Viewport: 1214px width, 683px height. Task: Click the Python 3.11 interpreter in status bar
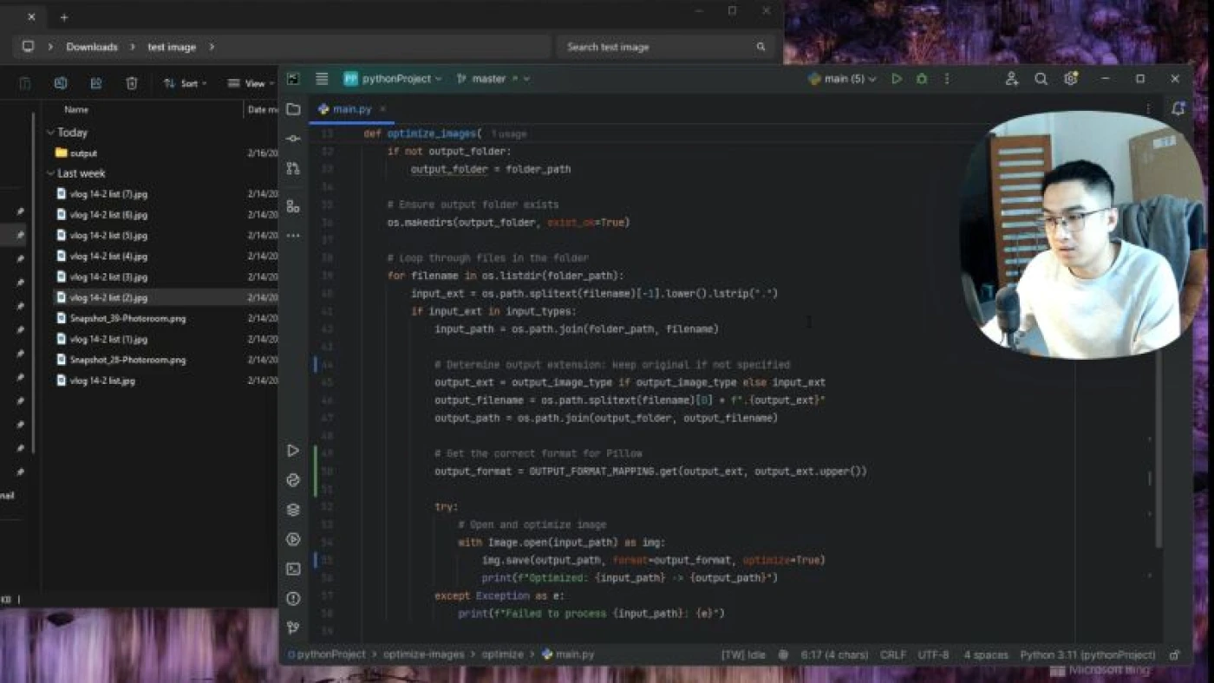coord(1087,655)
